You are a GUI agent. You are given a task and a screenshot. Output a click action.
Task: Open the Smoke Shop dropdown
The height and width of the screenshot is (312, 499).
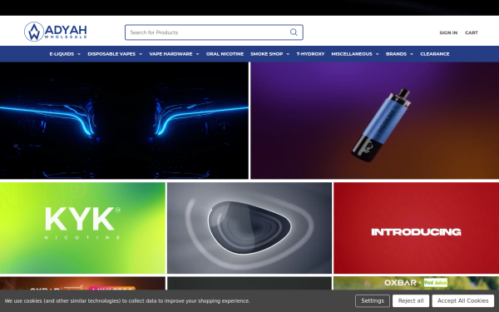coord(269,54)
